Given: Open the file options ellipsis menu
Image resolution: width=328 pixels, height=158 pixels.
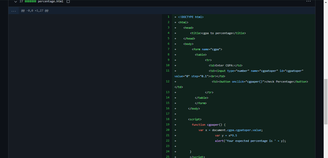Looking at the screenshot, I should (309, 1).
